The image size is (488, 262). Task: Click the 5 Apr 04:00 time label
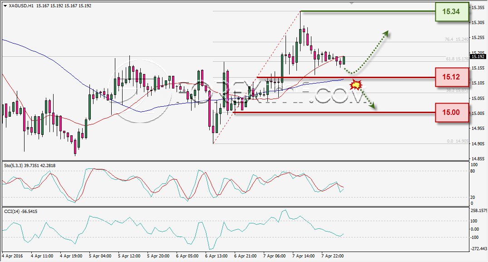tap(100, 256)
